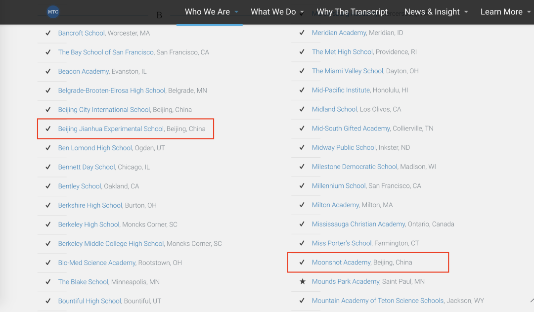Image resolution: width=534 pixels, height=312 pixels.
Task: Open Mountain Academy of Teton Science Schools link
Action: 378,301
